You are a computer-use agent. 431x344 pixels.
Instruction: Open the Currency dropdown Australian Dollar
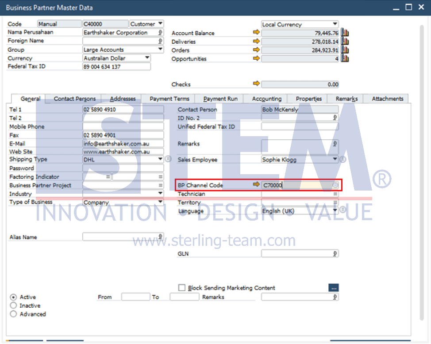pos(116,58)
